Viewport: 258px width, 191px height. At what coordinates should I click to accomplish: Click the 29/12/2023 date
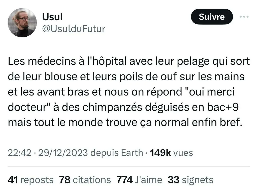tap(63, 153)
